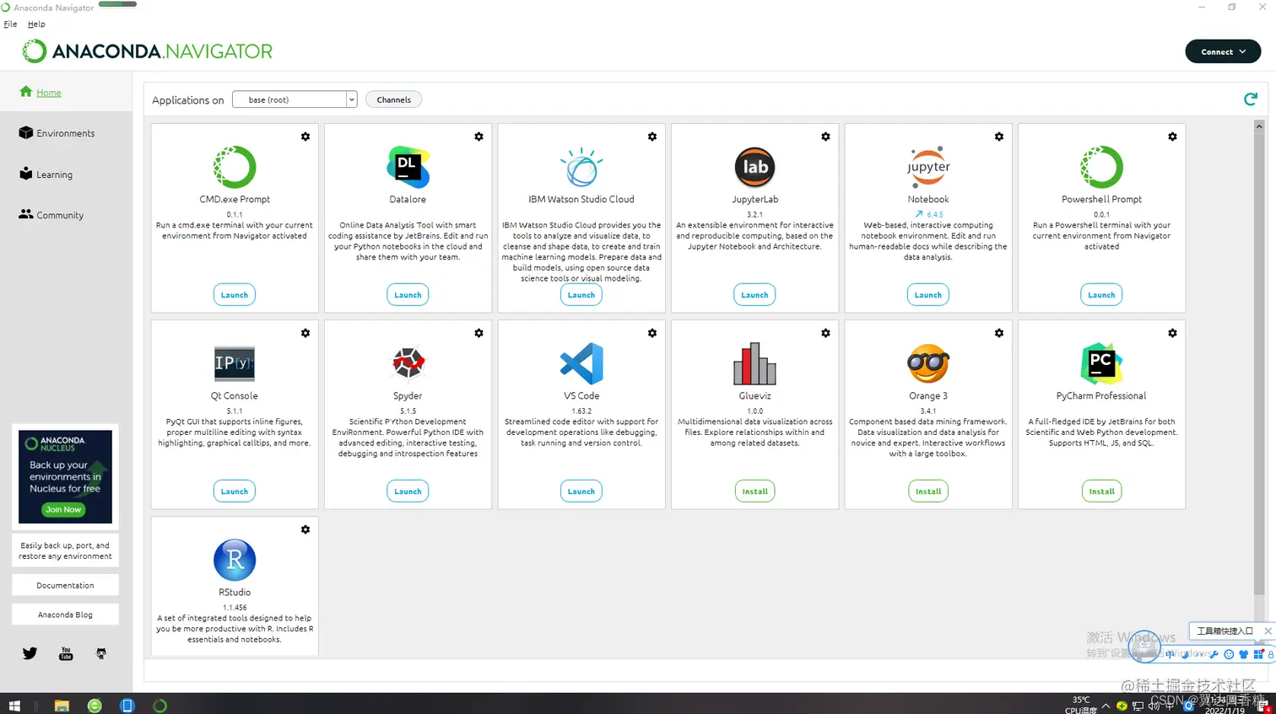The image size is (1276, 714).
Task: Open settings gear on Datalore card
Action: 478,137
